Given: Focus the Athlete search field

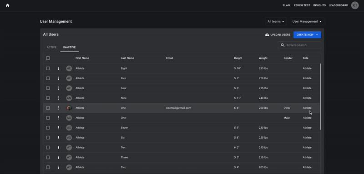Looking at the screenshot, I should tap(299, 45).
